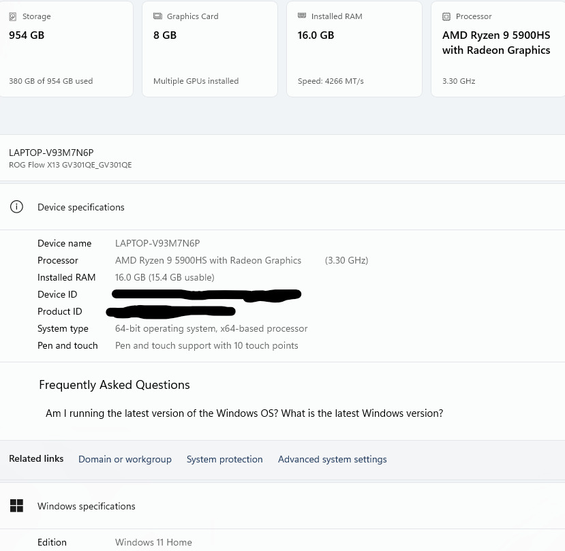Collapse the Windows specifications section header
Viewport: 565px width, 551px height.
282,505
